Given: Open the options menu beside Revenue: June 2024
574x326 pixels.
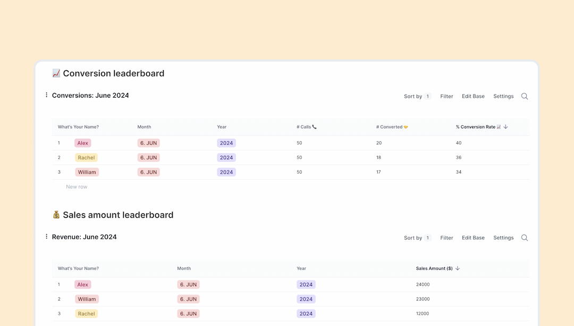Looking at the screenshot, I should 46,237.
